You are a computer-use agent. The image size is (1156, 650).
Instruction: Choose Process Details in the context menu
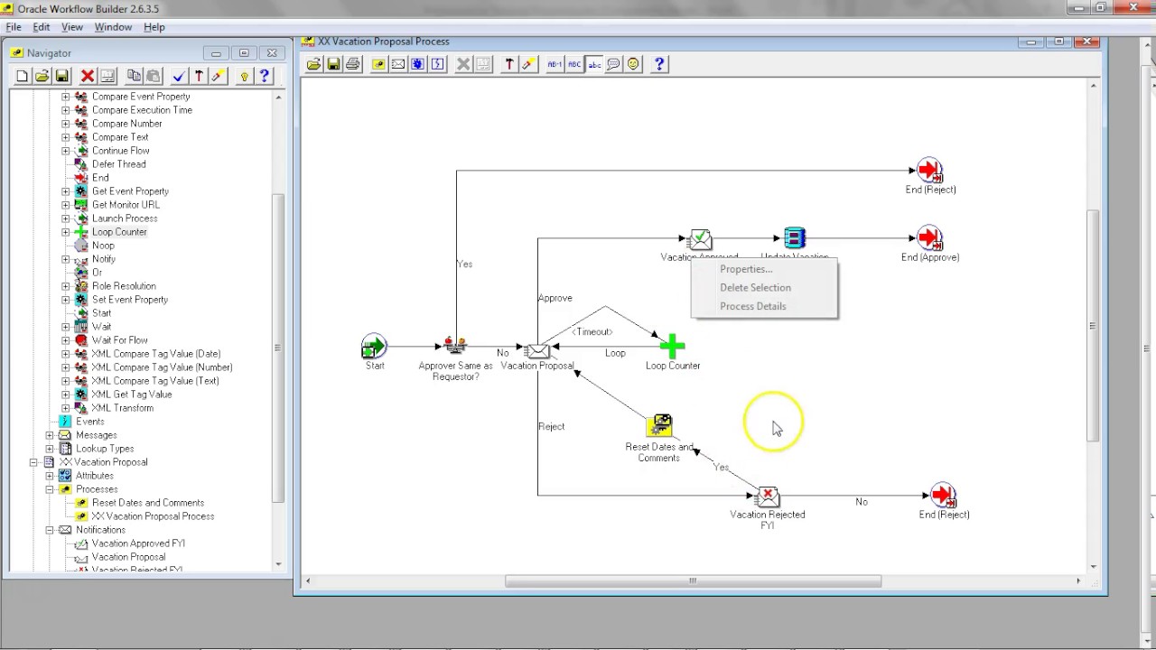click(x=752, y=306)
